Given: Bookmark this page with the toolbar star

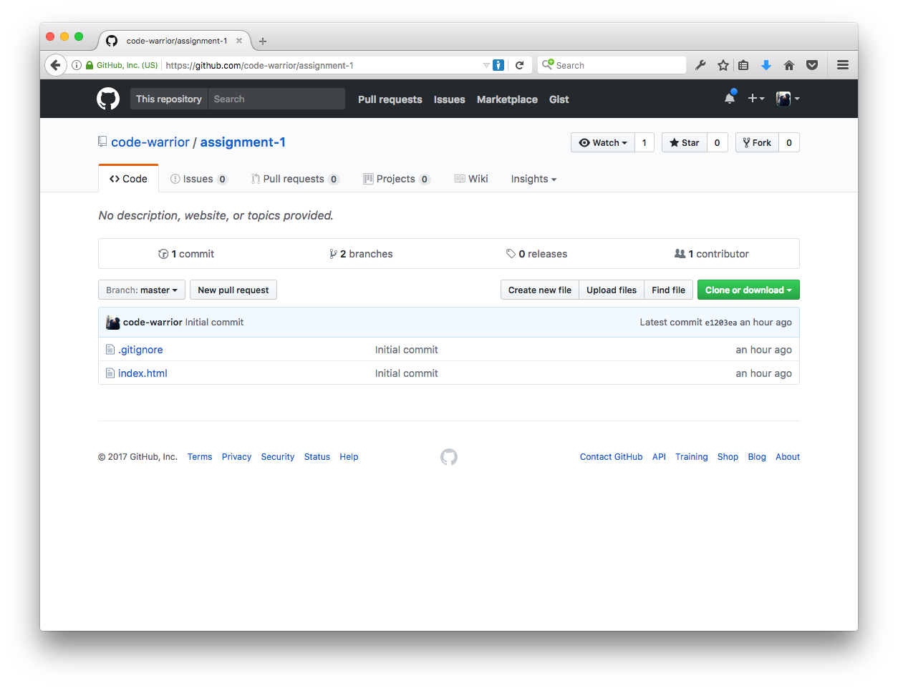Looking at the screenshot, I should [723, 65].
